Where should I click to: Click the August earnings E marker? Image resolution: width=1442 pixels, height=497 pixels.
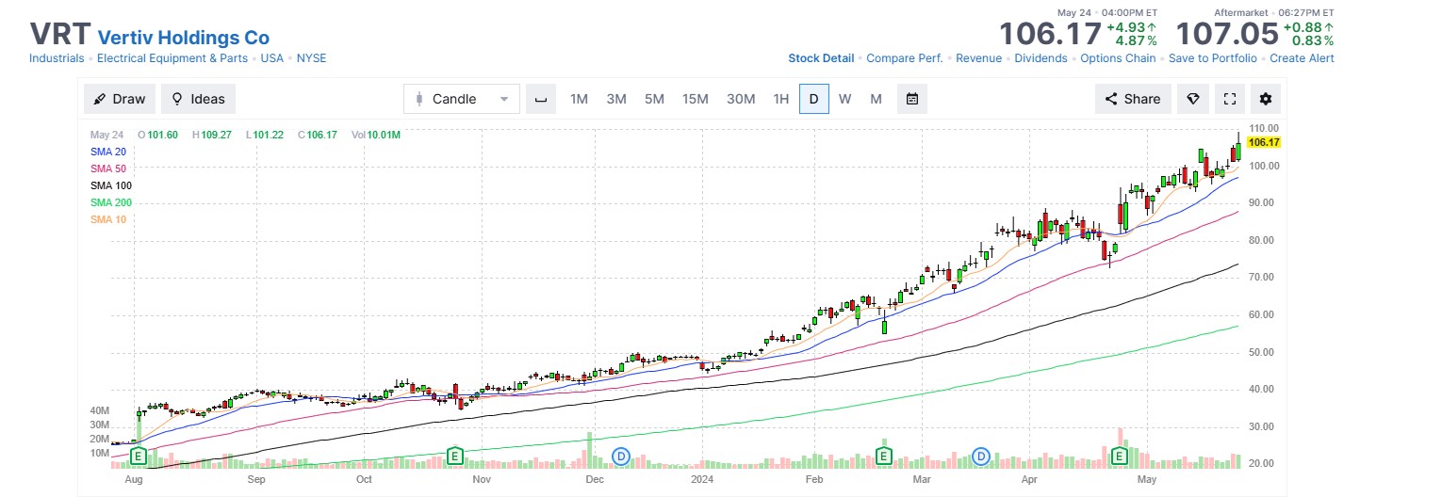(x=138, y=457)
